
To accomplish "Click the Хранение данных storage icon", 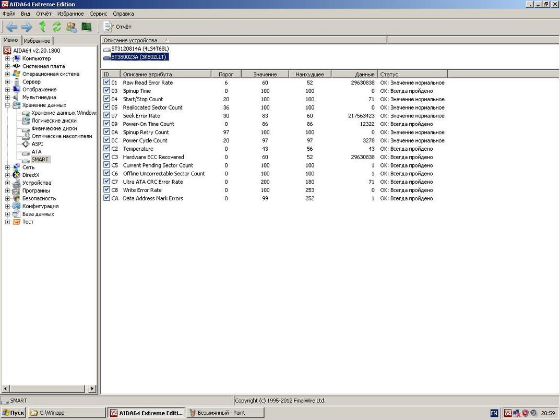I will click(x=16, y=105).
